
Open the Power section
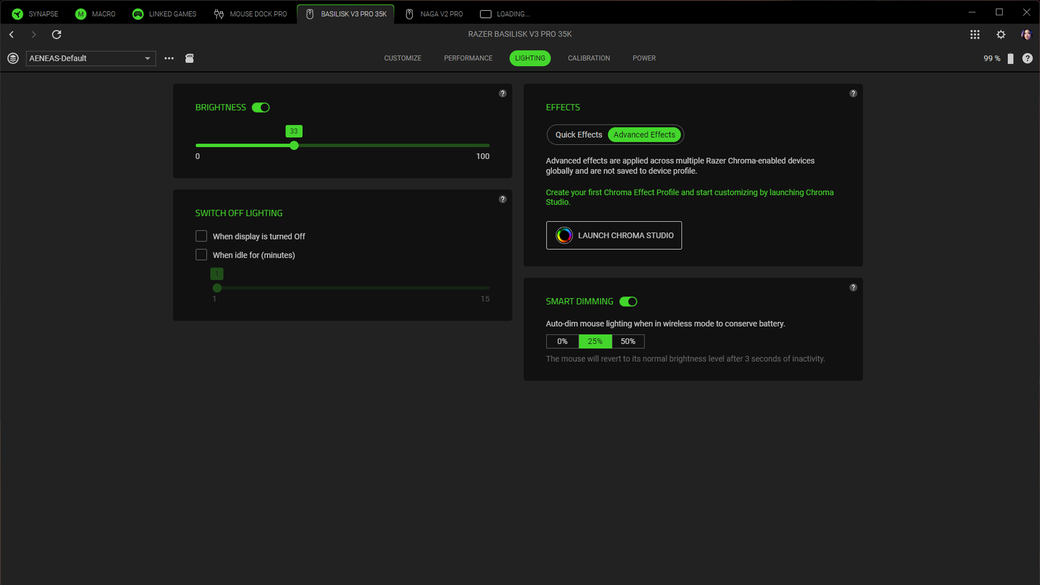click(x=644, y=58)
